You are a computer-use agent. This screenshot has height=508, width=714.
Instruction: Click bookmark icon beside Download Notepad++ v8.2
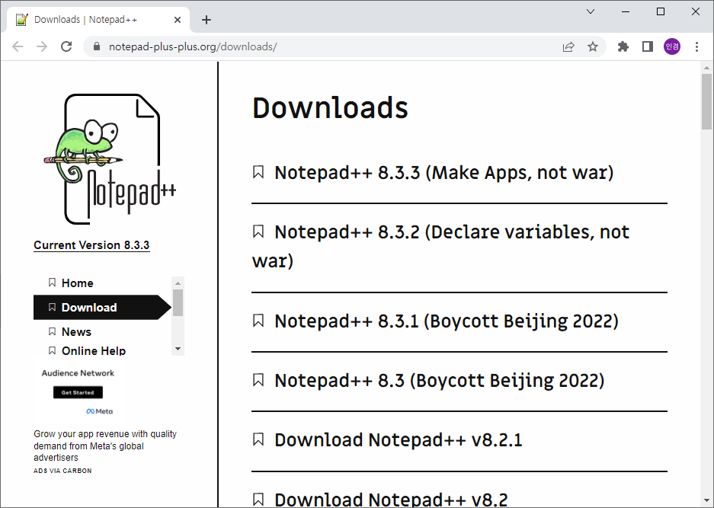(258, 499)
